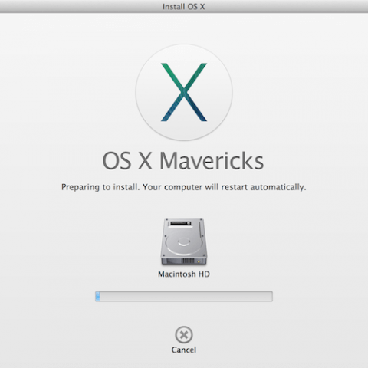Screen dimensions: 368x368
Task: Click the green-blue X Mavericks logo
Action: pos(184,92)
